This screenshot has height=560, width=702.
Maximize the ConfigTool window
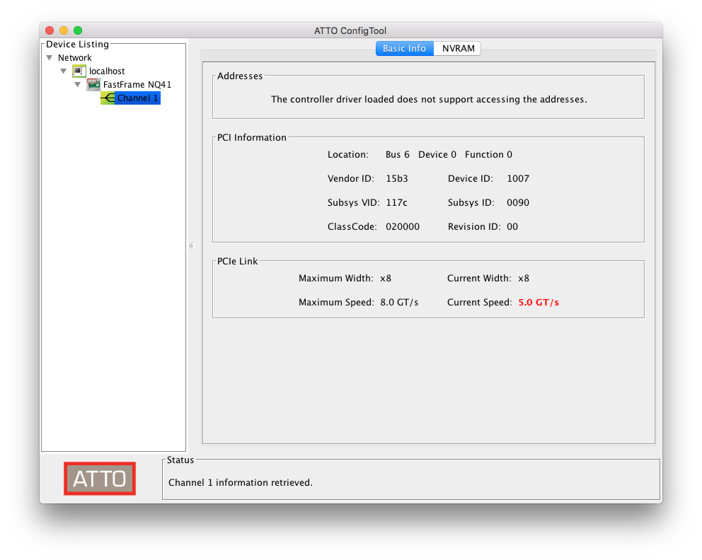coord(78,30)
